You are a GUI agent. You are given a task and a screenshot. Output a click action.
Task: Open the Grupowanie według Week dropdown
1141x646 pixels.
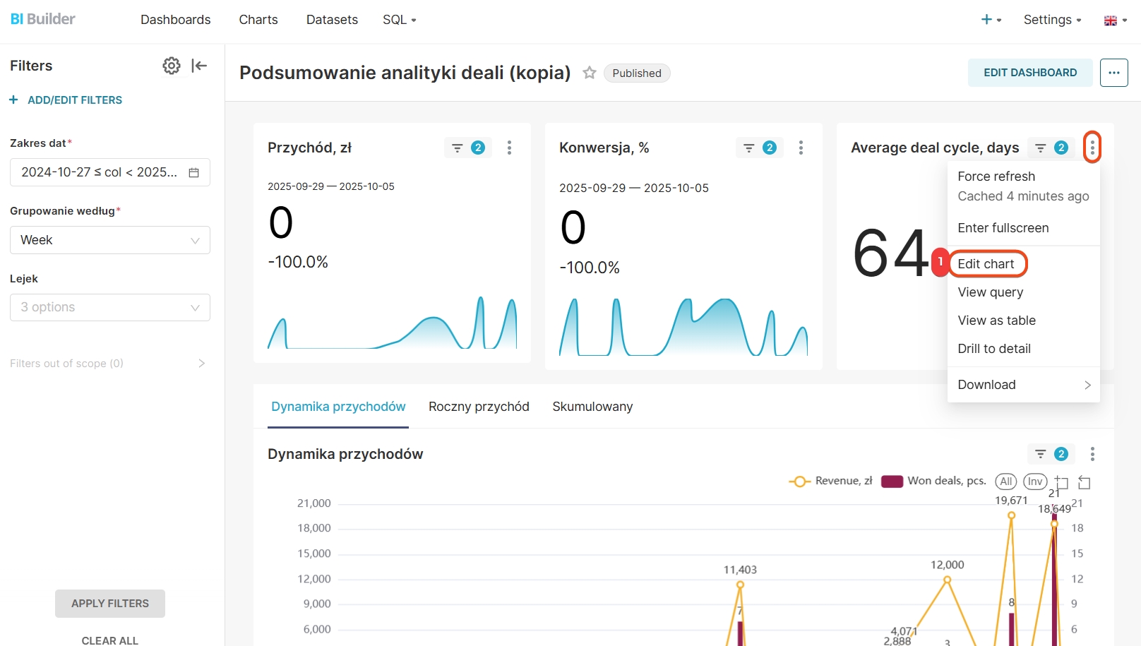110,240
